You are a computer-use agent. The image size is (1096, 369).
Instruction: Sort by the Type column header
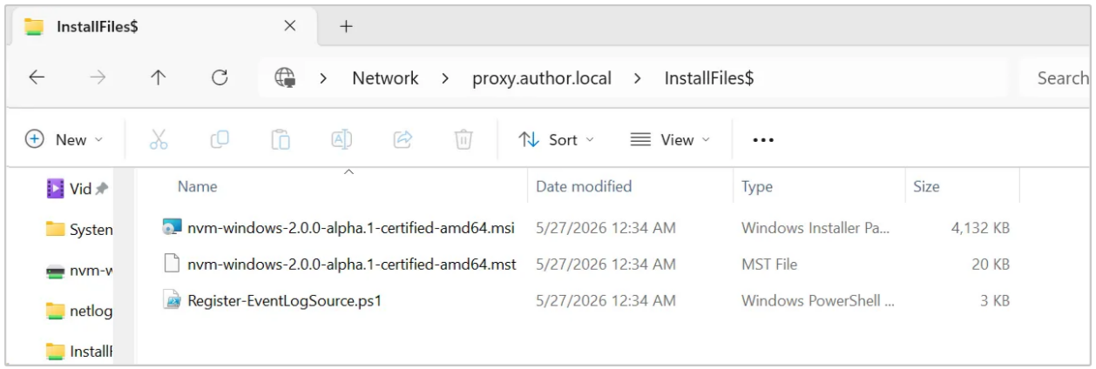coord(757,186)
